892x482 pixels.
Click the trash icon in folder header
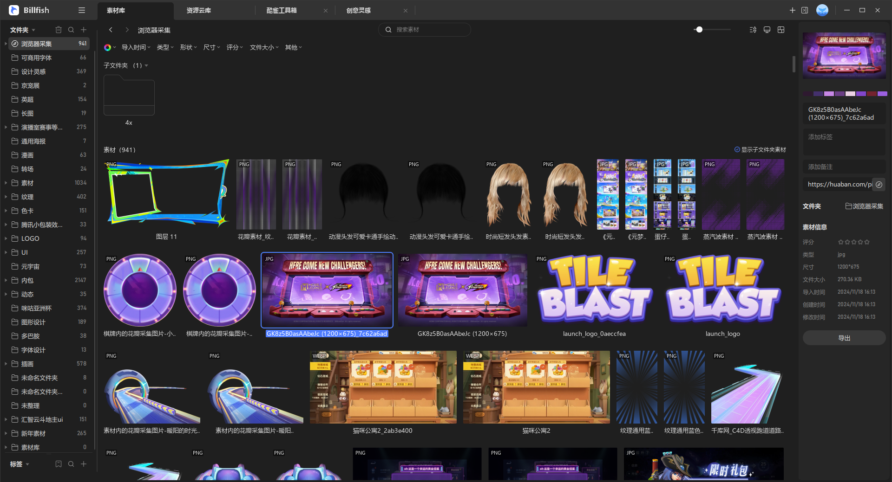59,30
